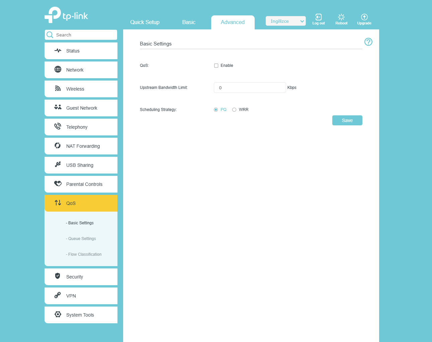Focus the Upstream Bandwidth Limit field
Image resolution: width=432 pixels, height=342 pixels.
click(250, 88)
